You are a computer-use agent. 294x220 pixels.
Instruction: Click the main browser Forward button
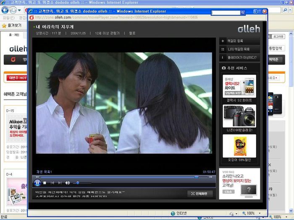point(13,10)
